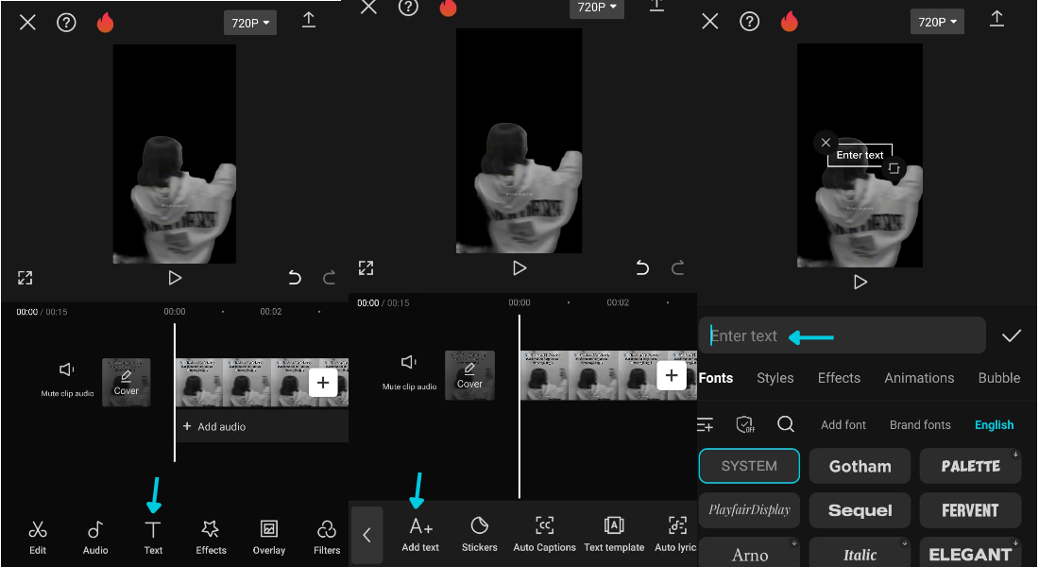Select Auto lyrics in the middle panel

pos(676,535)
